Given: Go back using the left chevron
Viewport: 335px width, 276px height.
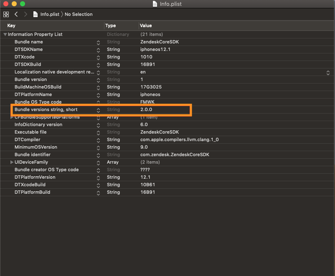Looking at the screenshot, I should tap(16, 14).
